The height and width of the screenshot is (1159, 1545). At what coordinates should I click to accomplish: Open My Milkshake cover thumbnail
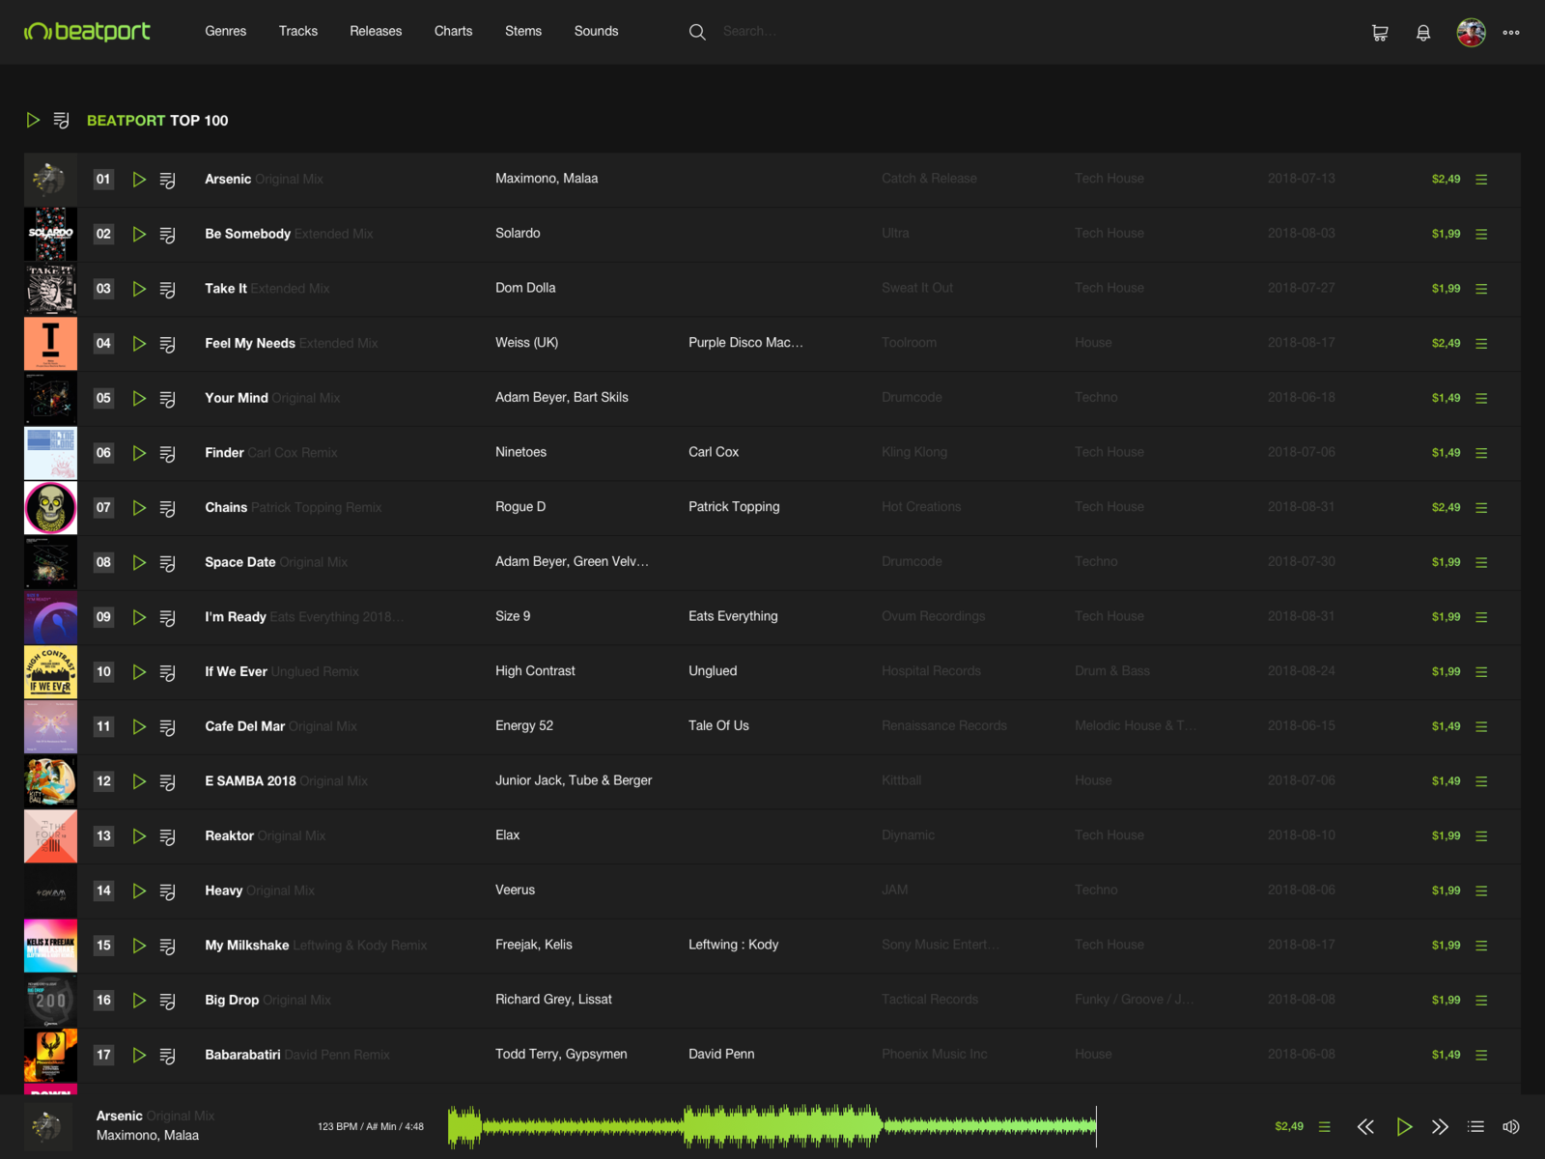tap(50, 946)
